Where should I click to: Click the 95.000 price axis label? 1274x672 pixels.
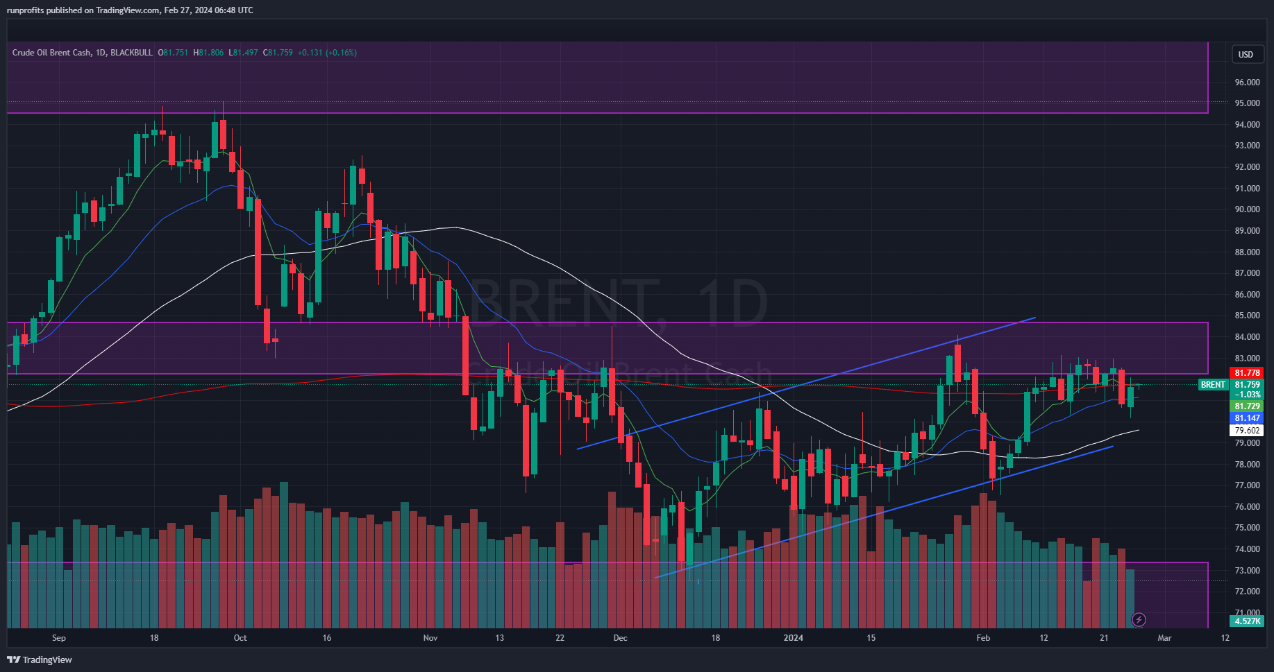1247,103
